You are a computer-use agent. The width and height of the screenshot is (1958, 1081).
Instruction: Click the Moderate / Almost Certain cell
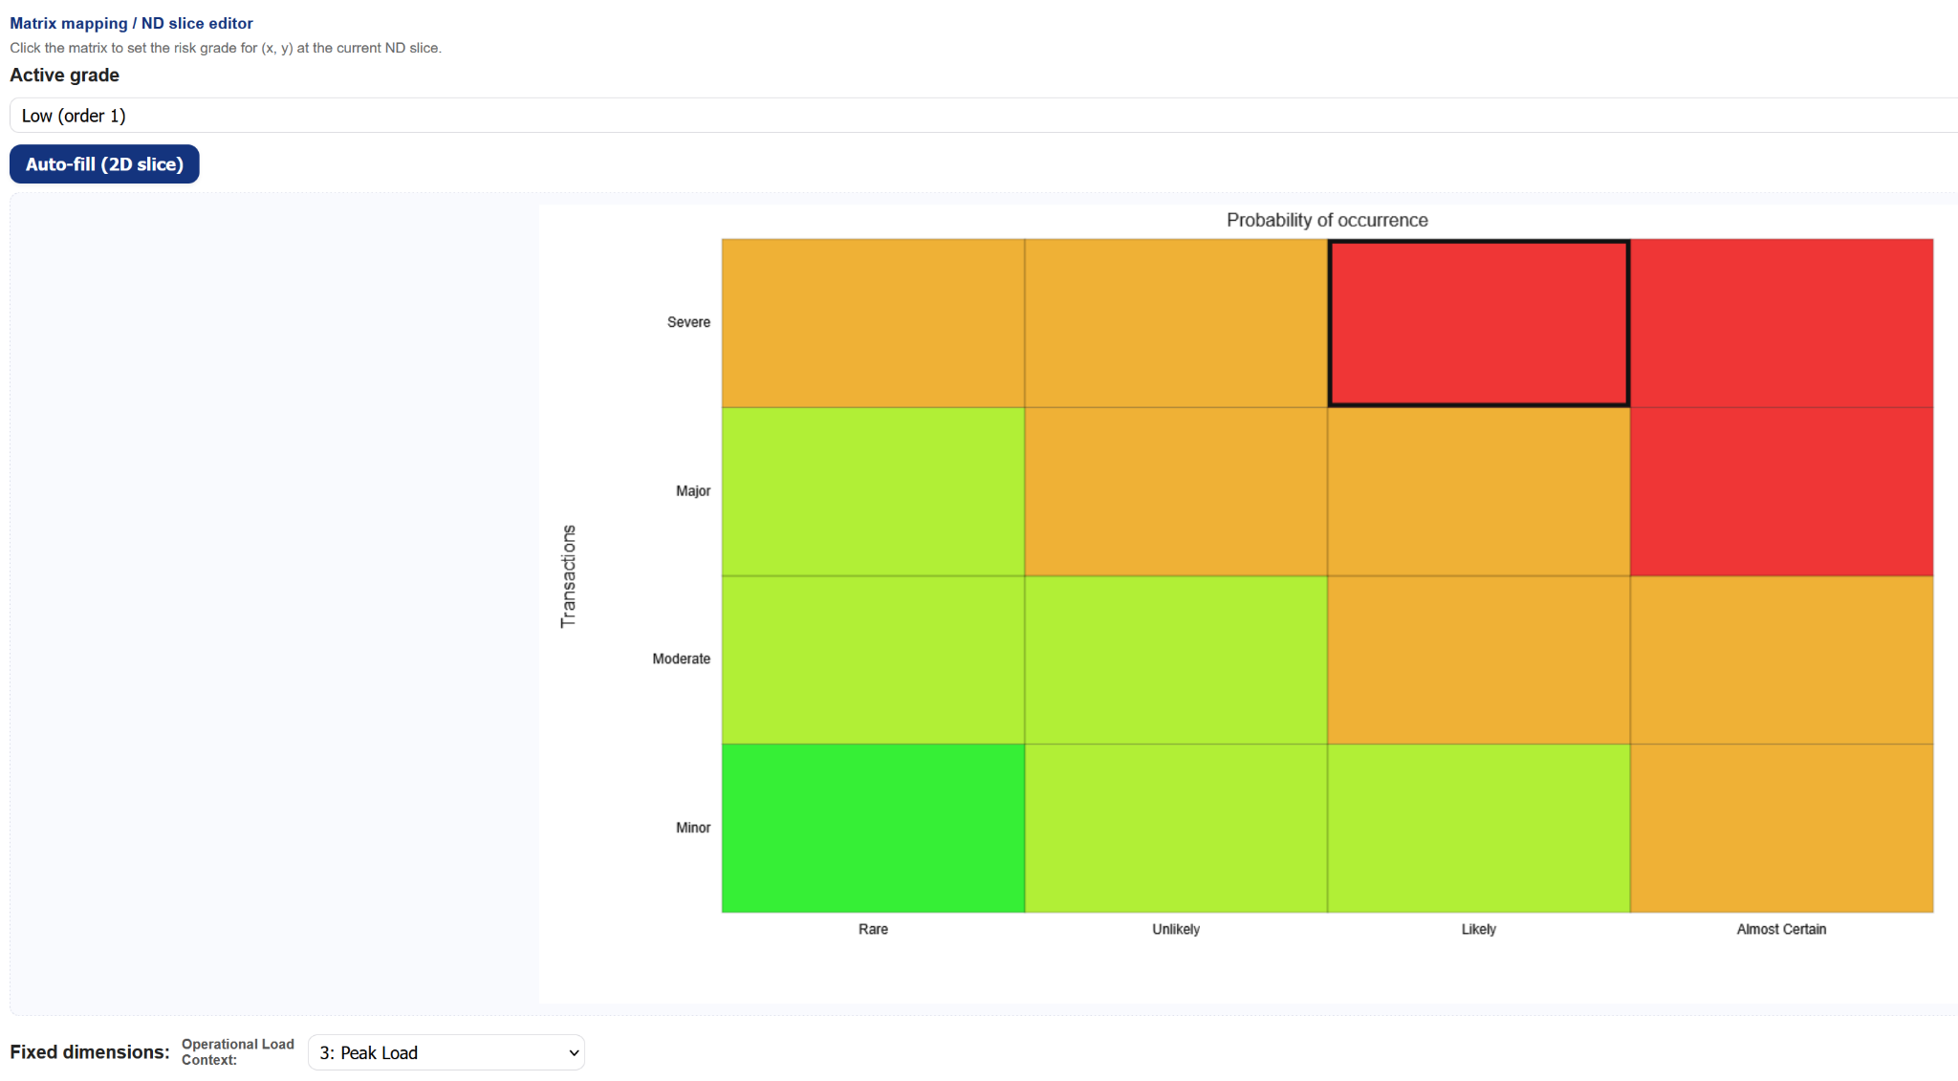point(1781,659)
